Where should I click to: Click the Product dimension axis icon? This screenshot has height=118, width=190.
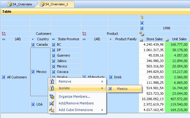click(x=84, y=34)
